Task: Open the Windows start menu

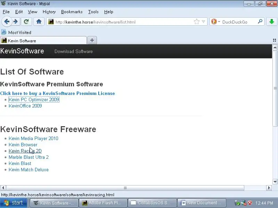Action: 14,203
